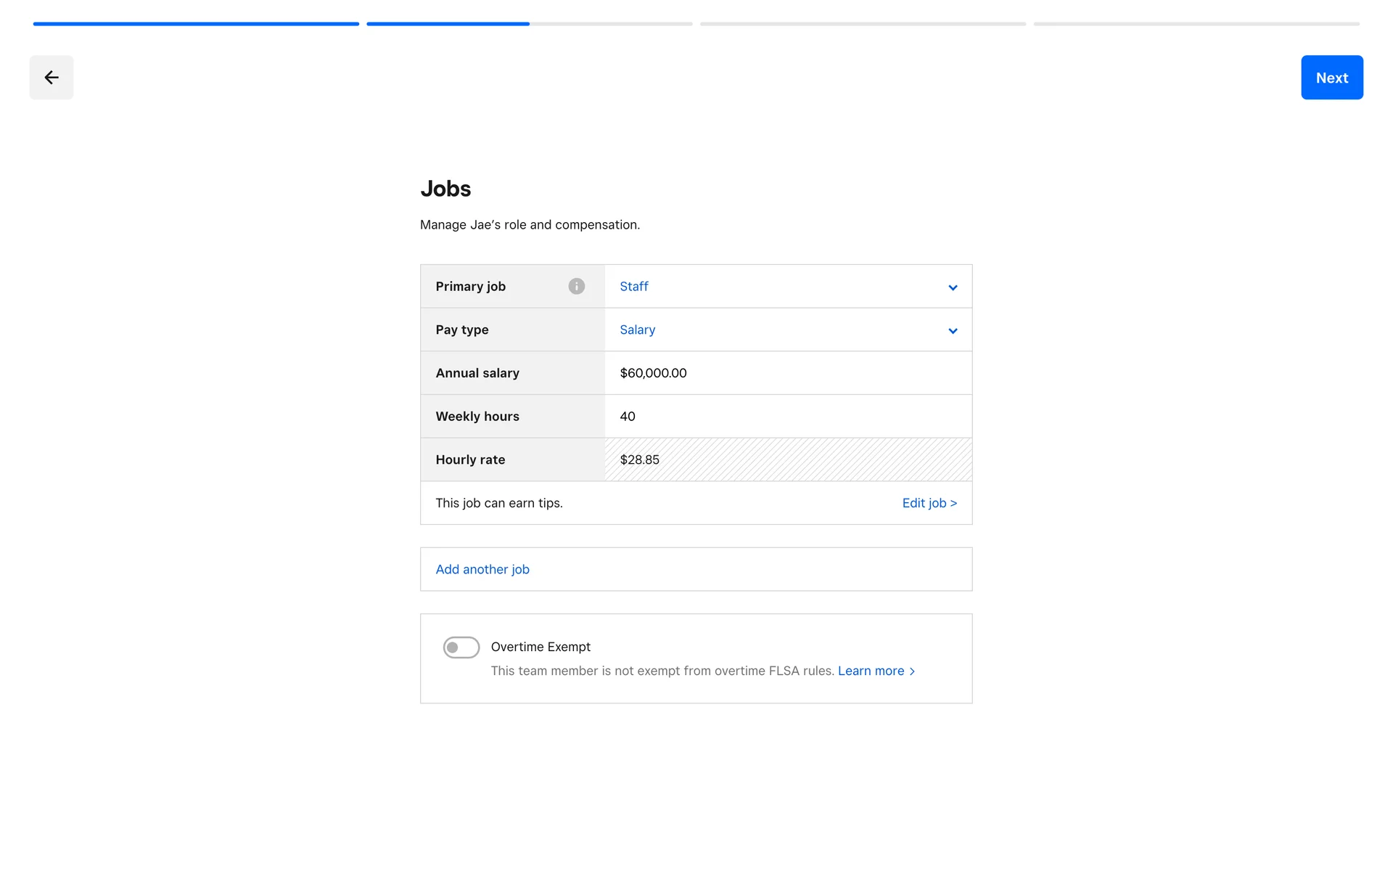Click the Primary job info icon
Viewport: 1393px width, 871px height.
coord(576,286)
